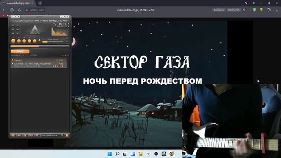281x158 pixels.
Task: Open the Widgets icon on the taskbar
Action: [133, 154]
